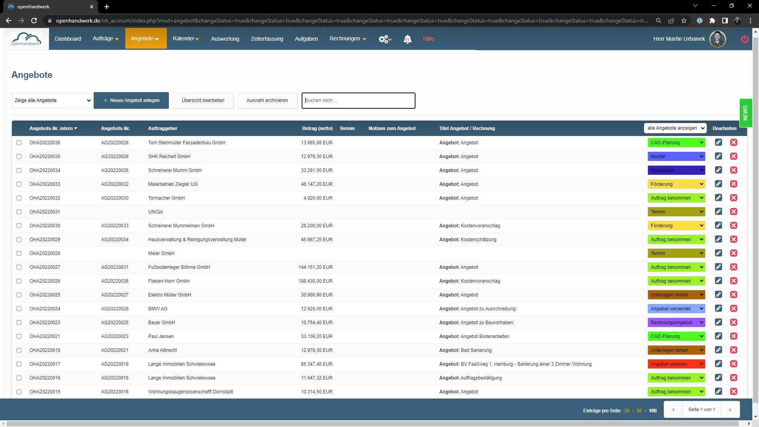Click the notification bell icon

[407, 39]
